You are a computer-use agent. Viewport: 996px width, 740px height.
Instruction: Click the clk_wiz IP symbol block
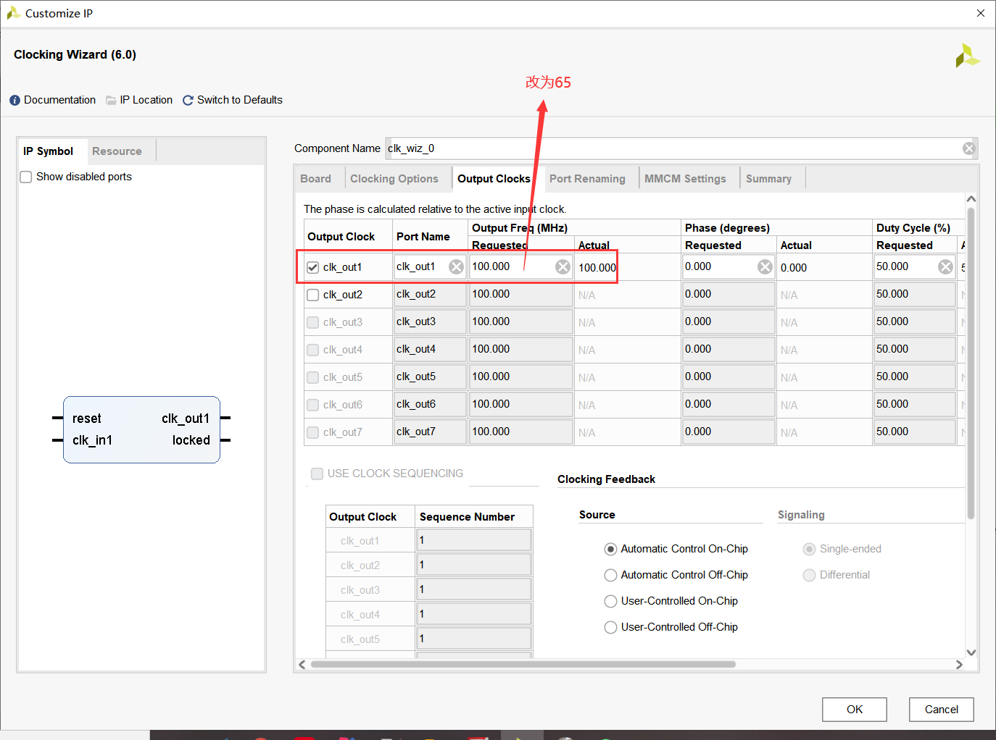click(141, 429)
